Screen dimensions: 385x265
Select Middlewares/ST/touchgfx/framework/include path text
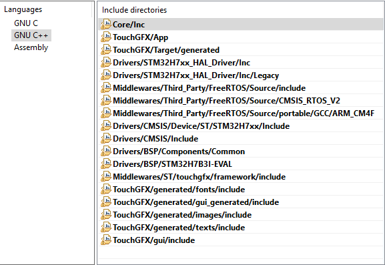pos(199,177)
